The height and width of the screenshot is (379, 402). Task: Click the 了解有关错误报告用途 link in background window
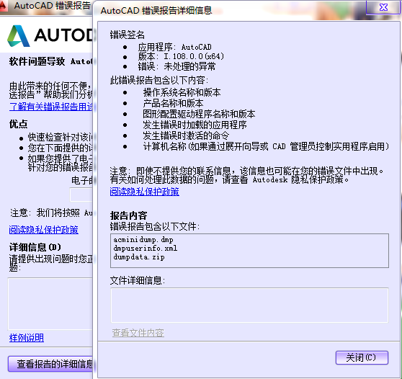coord(50,107)
